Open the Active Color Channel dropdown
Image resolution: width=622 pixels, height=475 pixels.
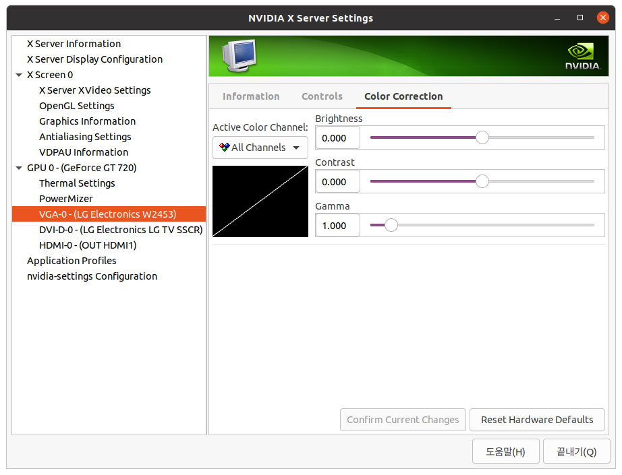(260, 148)
